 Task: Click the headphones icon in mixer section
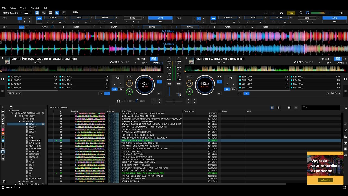pos(118,101)
